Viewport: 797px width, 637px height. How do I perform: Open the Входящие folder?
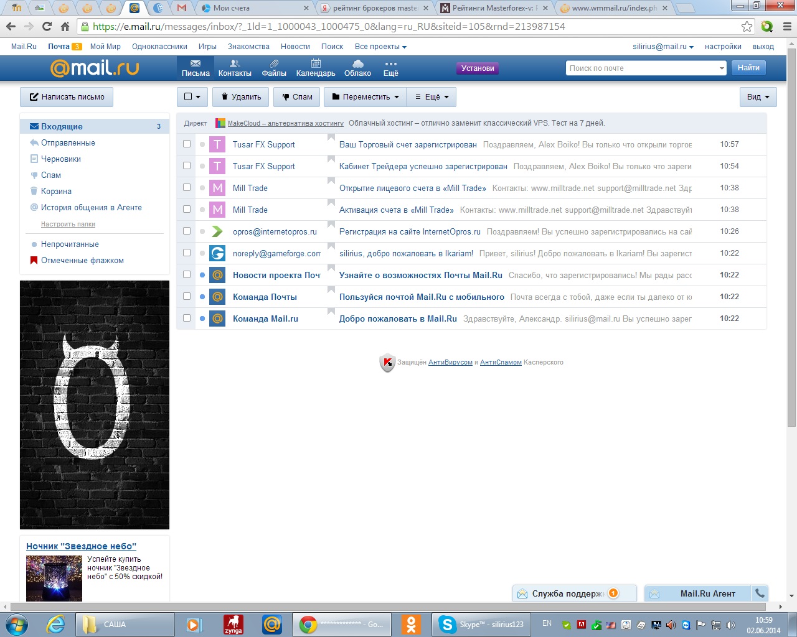point(95,126)
